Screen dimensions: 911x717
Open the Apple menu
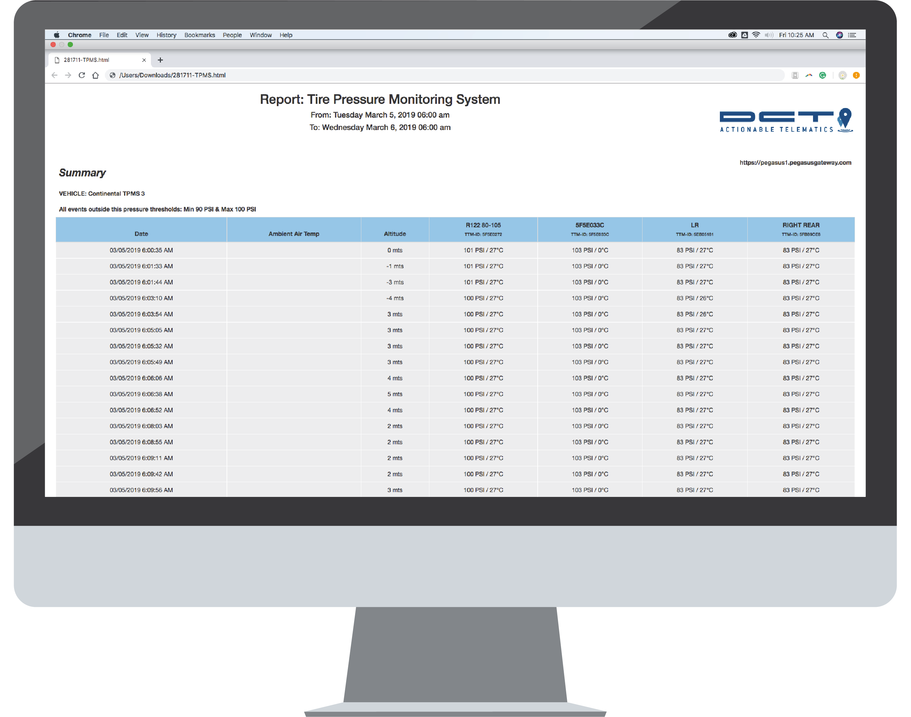(x=57, y=35)
